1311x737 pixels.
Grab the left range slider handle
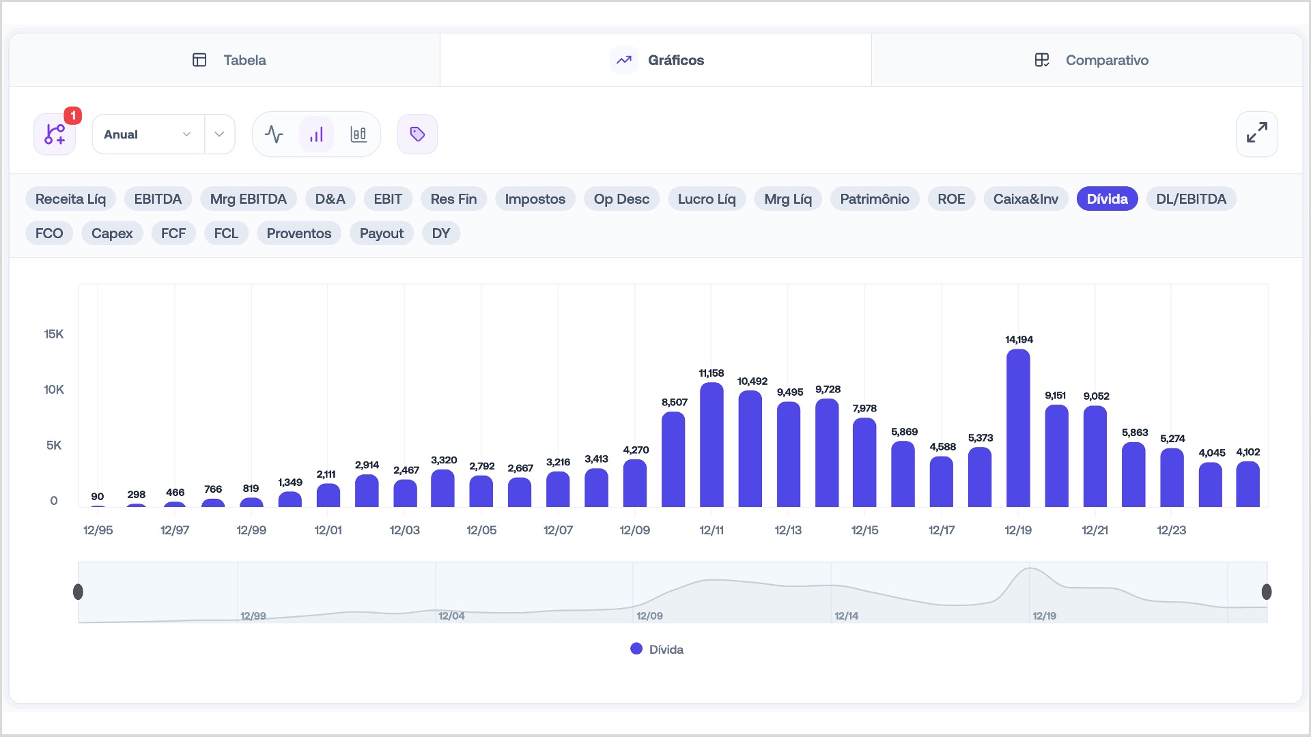[x=79, y=592]
